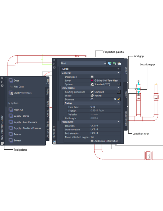The height and width of the screenshot is (211, 163).
Task: Collapse the BASIC section
Action: pos(118,69)
